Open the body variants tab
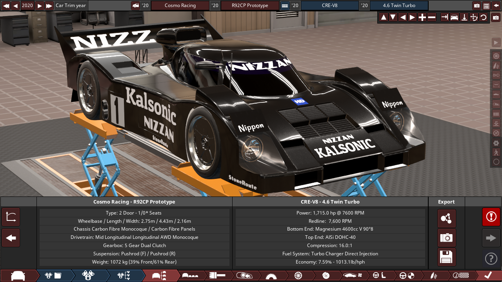 pyautogui.click(x=191, y=275)
